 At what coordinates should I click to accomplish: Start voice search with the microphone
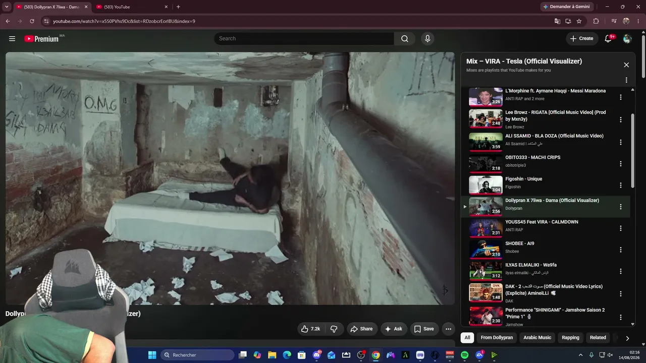tap(427, 39)
